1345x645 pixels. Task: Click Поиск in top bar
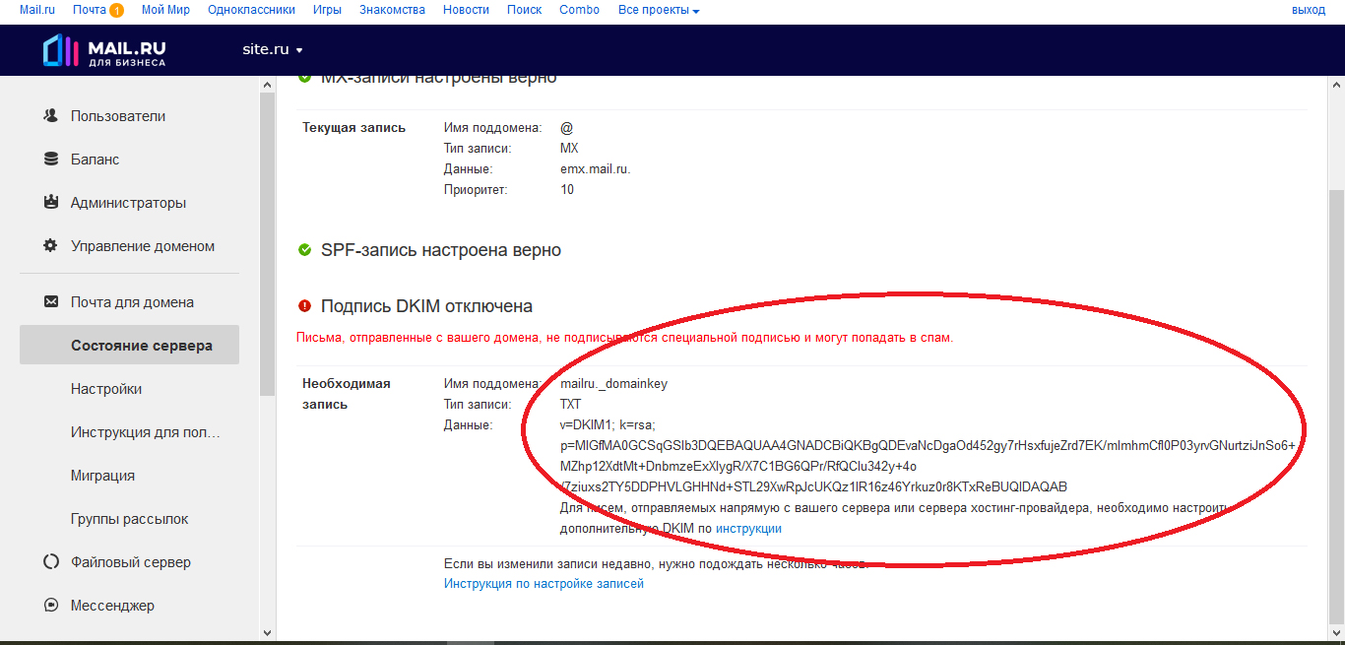(x=525, y=10)
